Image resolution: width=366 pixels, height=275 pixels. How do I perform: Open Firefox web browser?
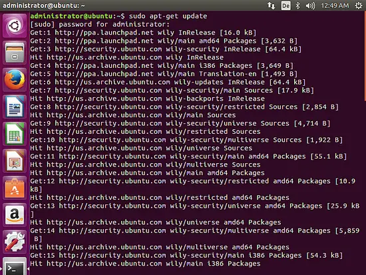pyautogui.click(x=15, y=80)
